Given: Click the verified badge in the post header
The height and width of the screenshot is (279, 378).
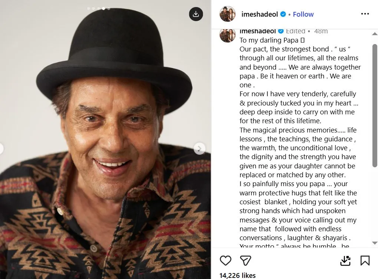Looking at the screenshot, I should click(283, 14).
